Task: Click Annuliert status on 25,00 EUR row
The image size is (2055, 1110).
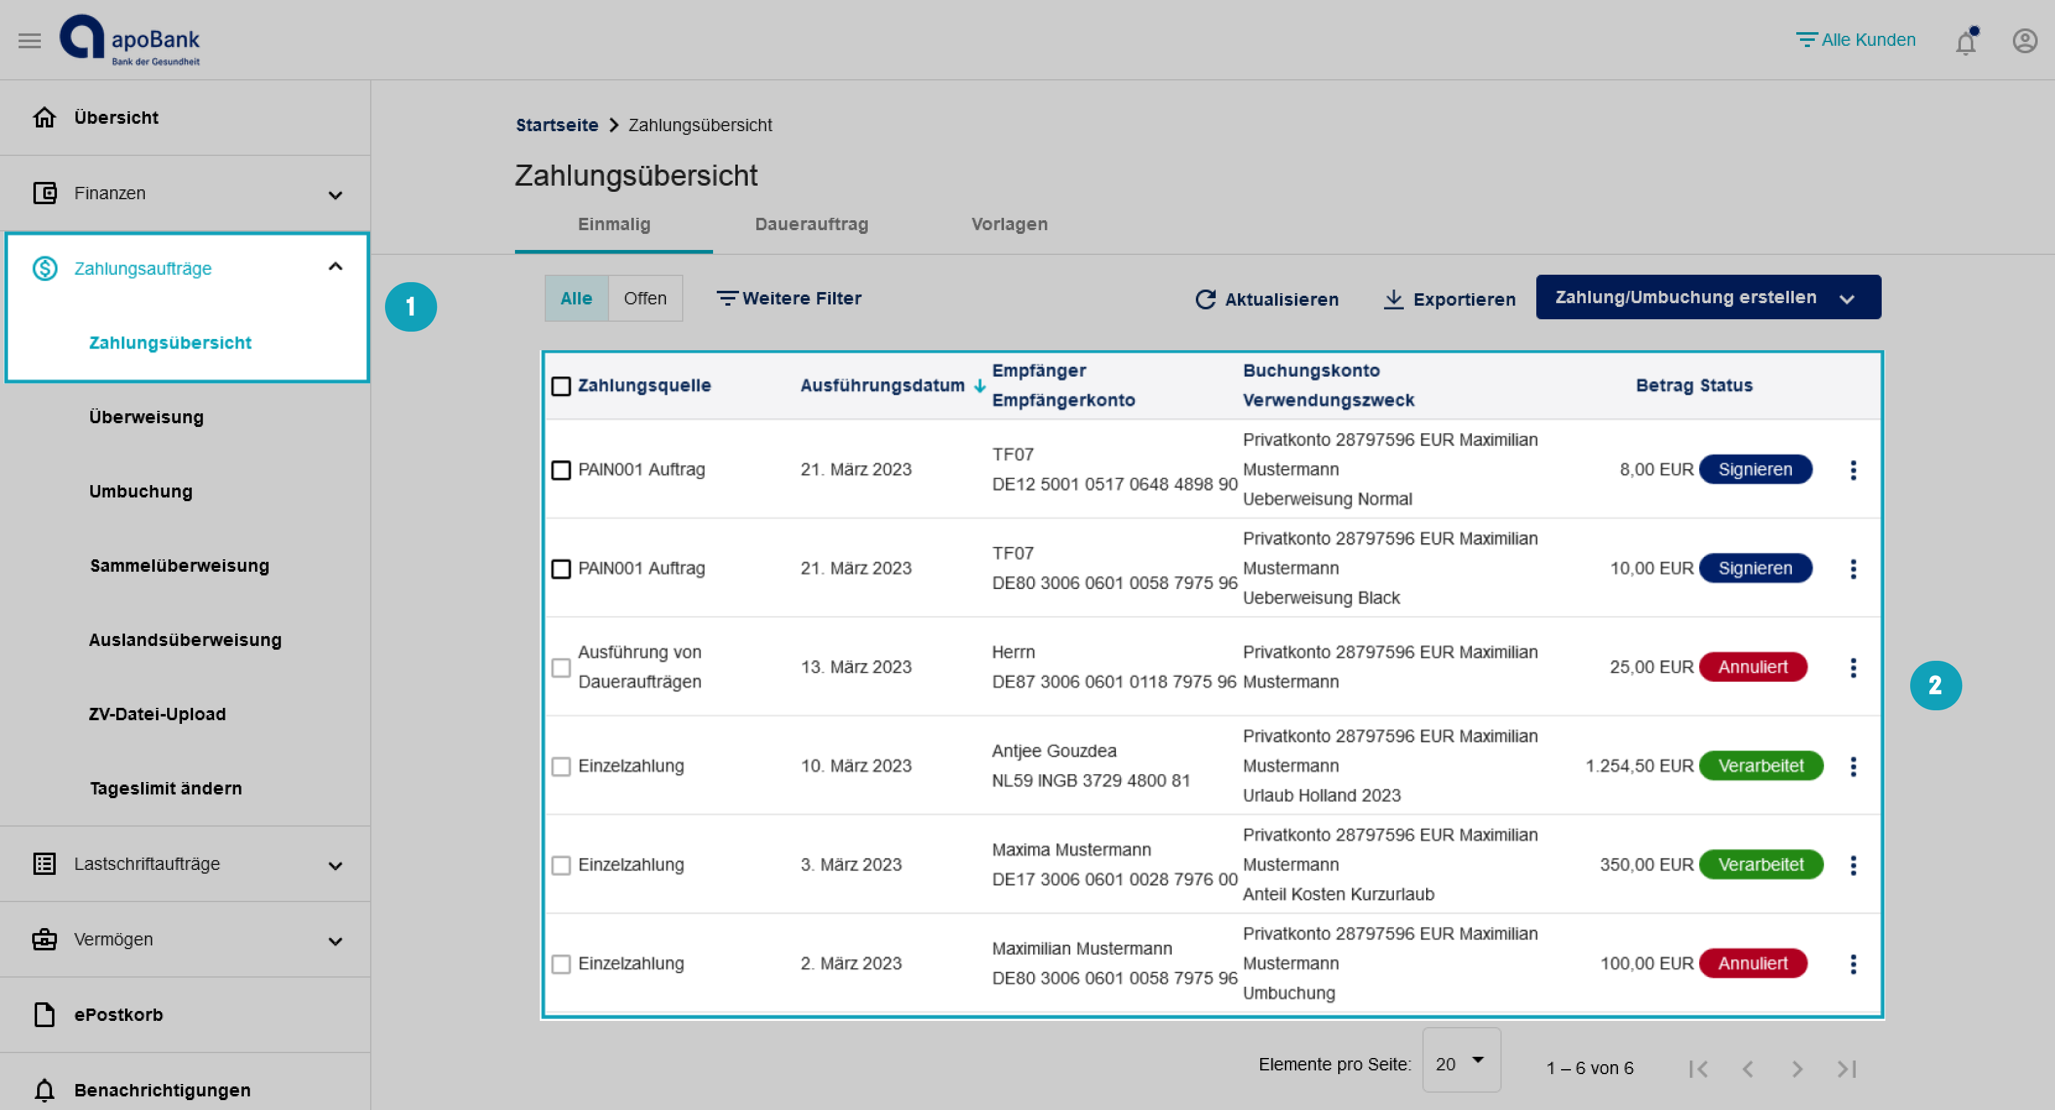Action: click(1753, 668)
